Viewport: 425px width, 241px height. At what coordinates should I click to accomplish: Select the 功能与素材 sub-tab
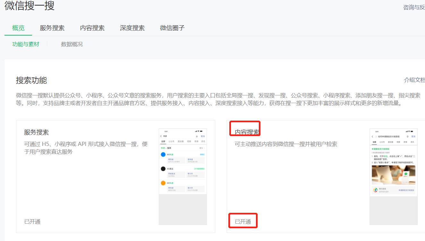(26, 44)
